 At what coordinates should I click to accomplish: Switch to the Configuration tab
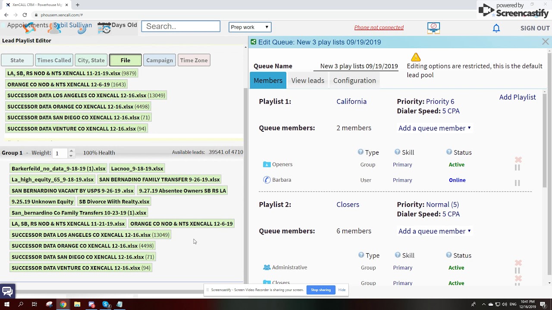coord(354,81)
